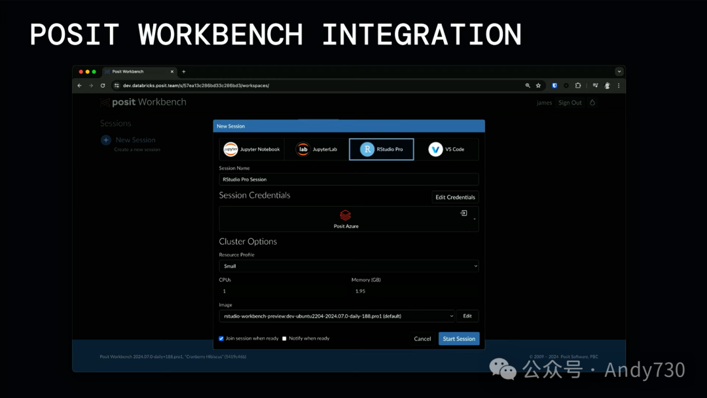The image size is (707, 398).
Task: Open the Chrome three-dot menu
Action: 619,86
